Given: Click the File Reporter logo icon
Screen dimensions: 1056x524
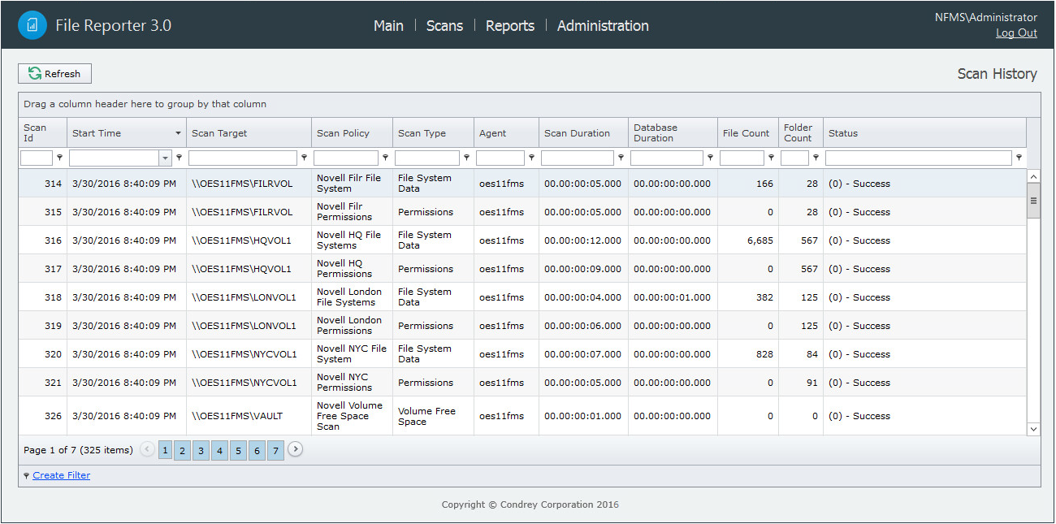Looking at the screenshot, I should pyautogui.click(x=32, y=25).
